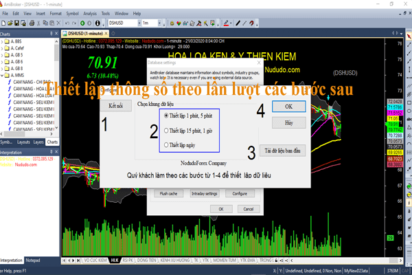Open the Analysis menu
This screenshot has width=412, height=275.
[90, 14]
